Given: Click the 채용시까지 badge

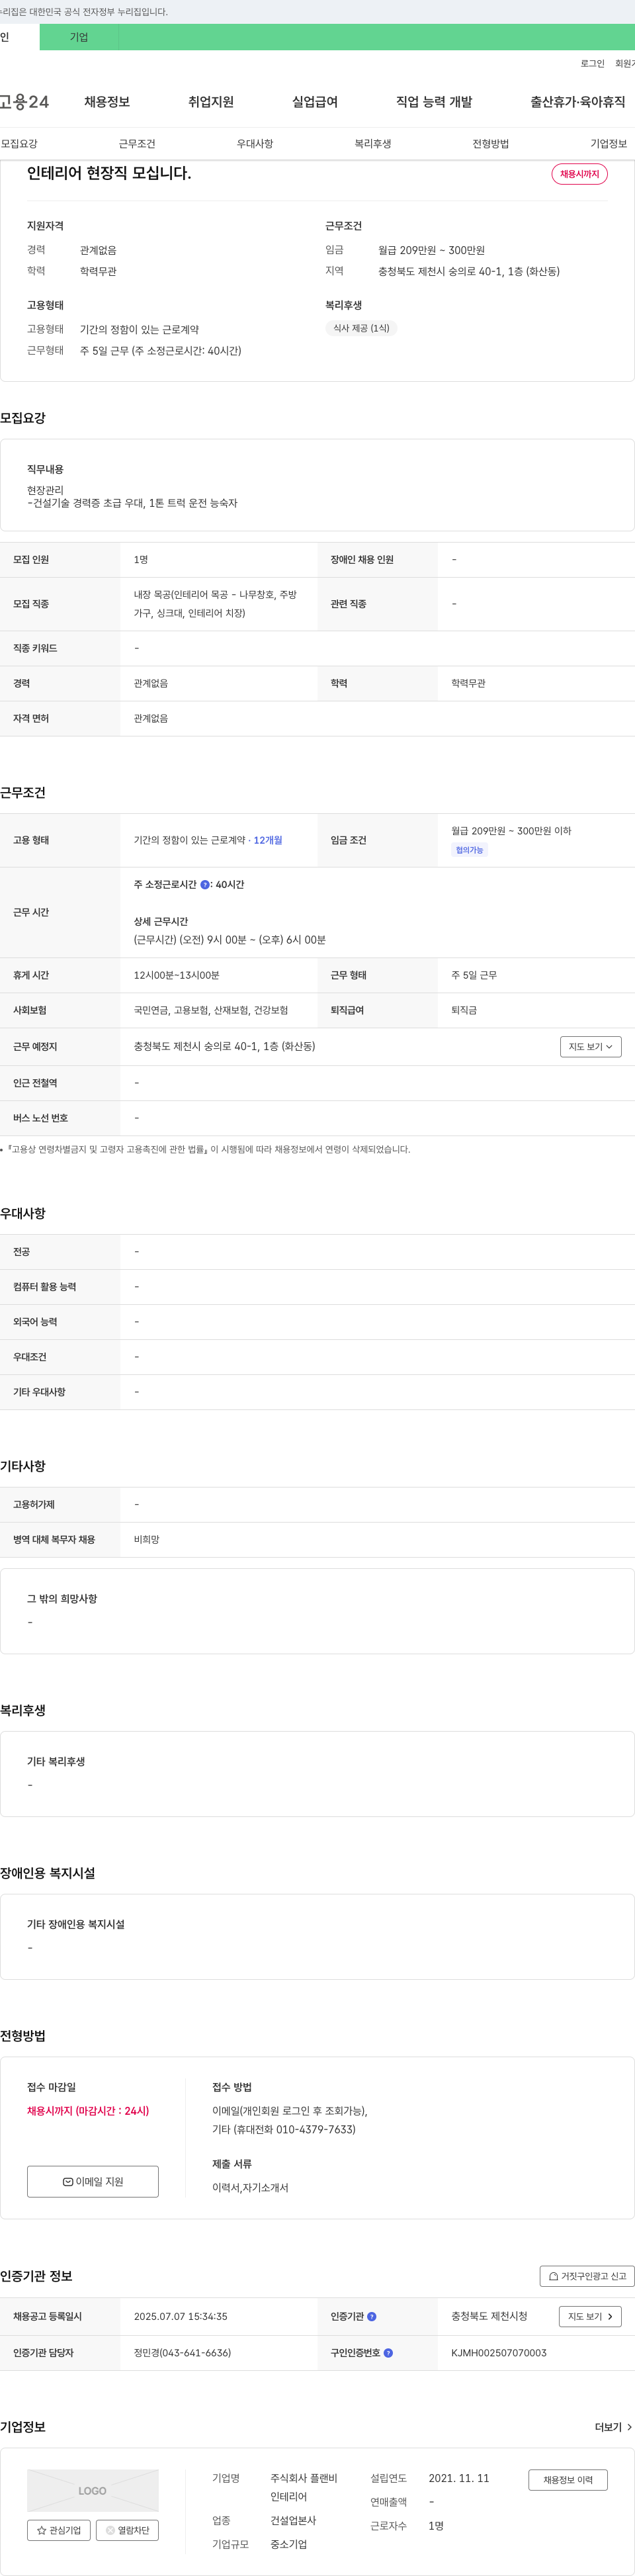Looking at the screenshot, I should point(579,174).
